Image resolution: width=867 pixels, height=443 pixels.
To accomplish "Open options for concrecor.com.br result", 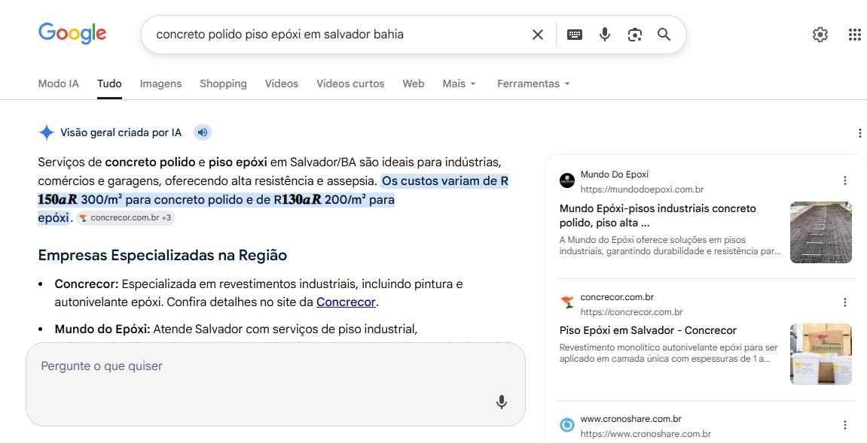I will coord(845,302).
